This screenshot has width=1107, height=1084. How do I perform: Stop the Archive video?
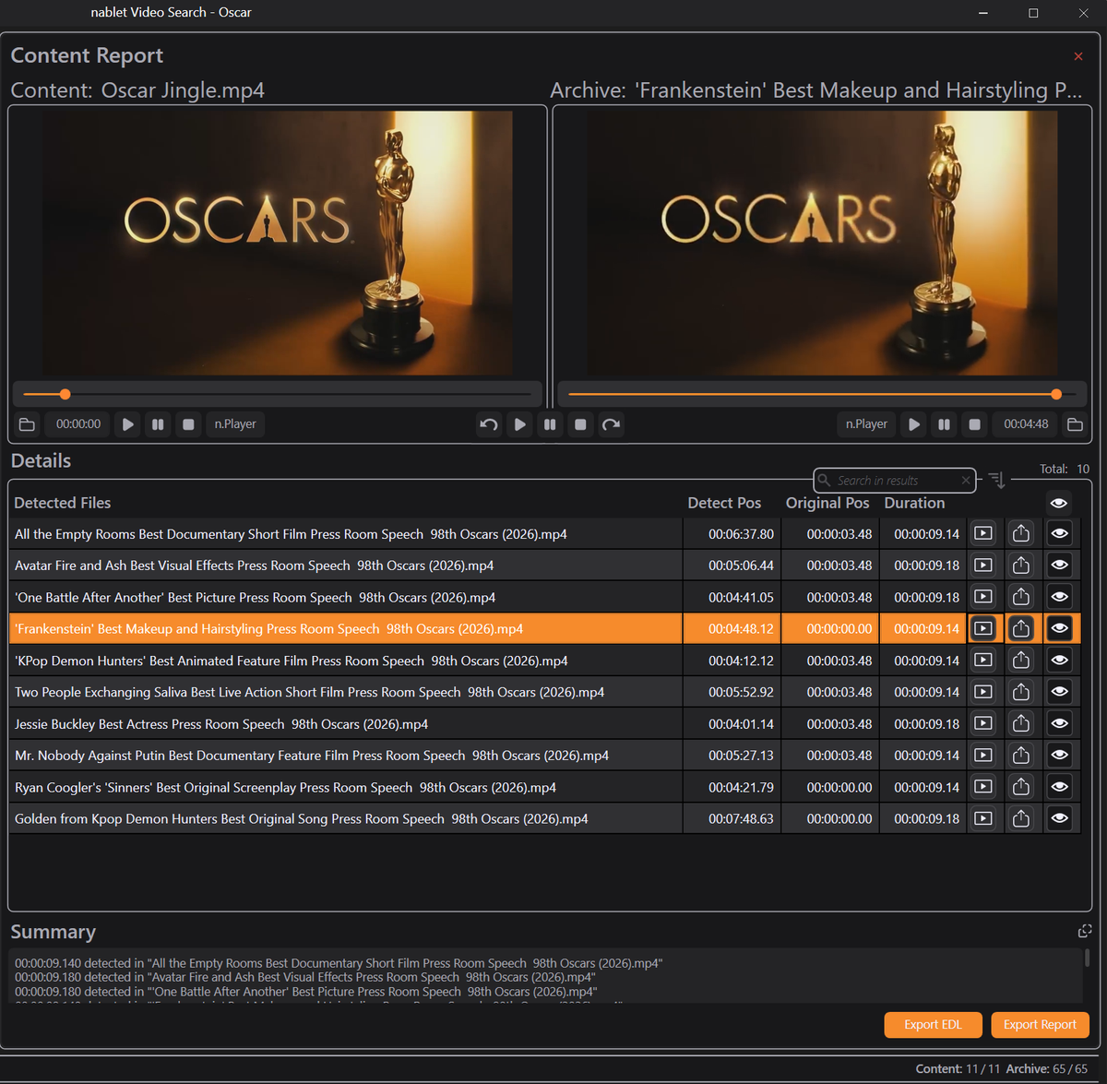pos(974,424)
